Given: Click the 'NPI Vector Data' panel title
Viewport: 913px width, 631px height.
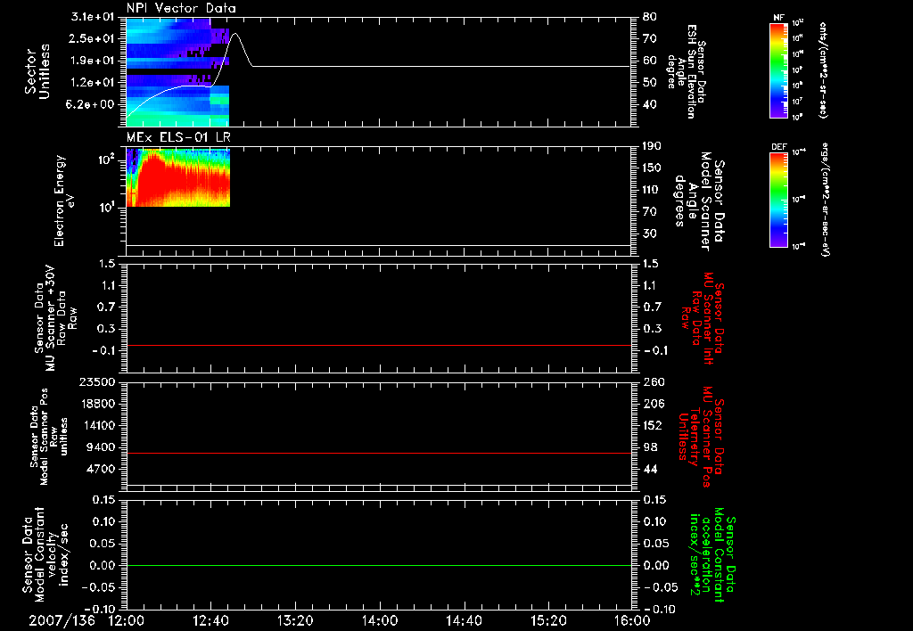Looking at the screenshot, I should pyautogui.click(x=181, y=8).
